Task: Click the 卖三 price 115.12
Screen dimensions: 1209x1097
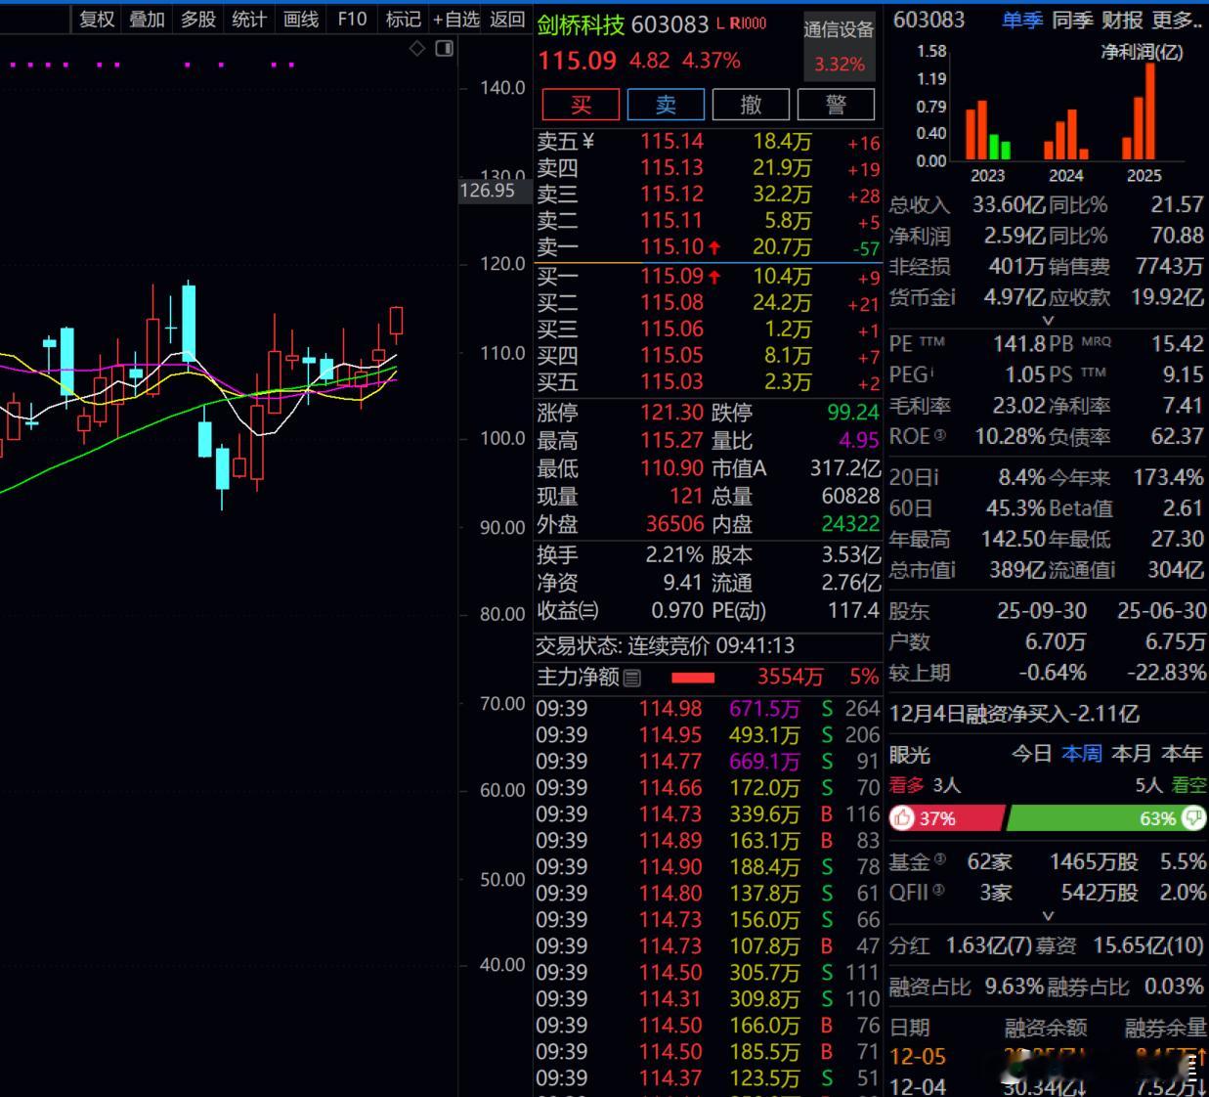Action: click(x=671, y=195)
